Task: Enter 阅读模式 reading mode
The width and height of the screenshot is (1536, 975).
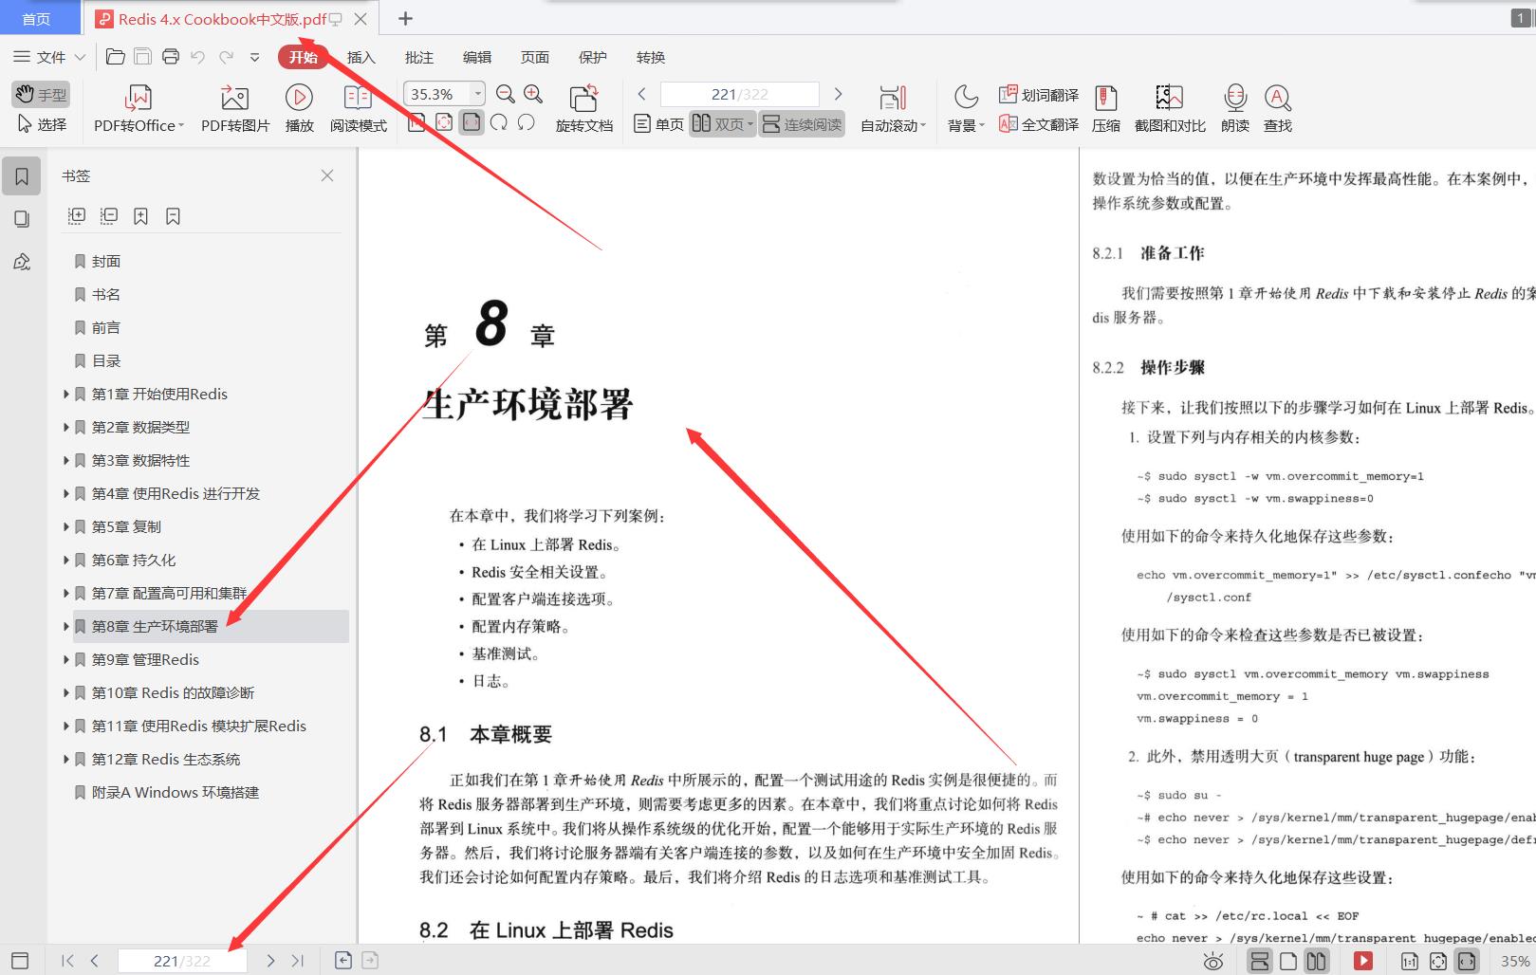Action: (358, 108)
